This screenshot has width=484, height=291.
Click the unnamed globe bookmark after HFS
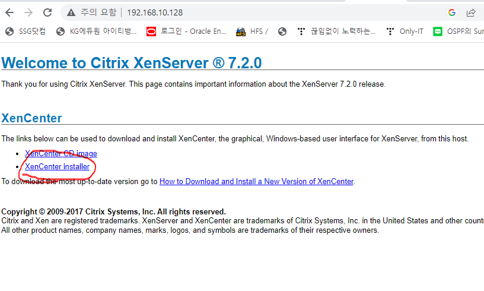click(x=282, y=31)
